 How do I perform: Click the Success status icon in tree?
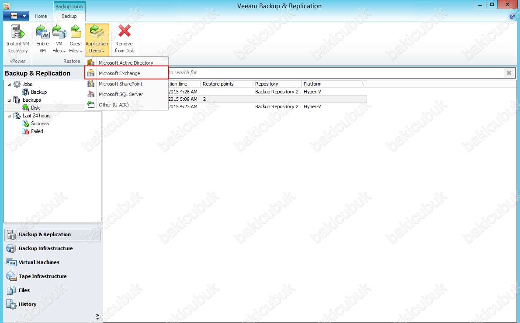pyautogui.click(x=25, y=124)
